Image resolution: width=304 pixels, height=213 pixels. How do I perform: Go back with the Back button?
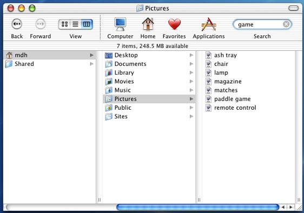[x=17, y=24]
